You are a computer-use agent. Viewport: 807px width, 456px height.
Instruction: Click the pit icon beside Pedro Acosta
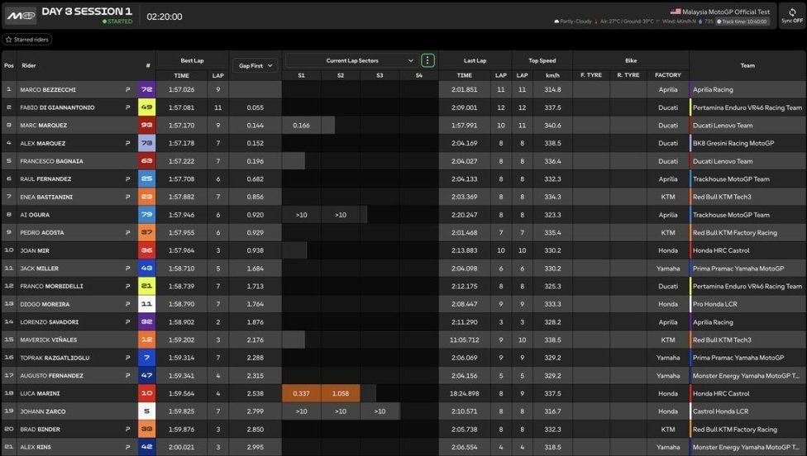(127, 232)
